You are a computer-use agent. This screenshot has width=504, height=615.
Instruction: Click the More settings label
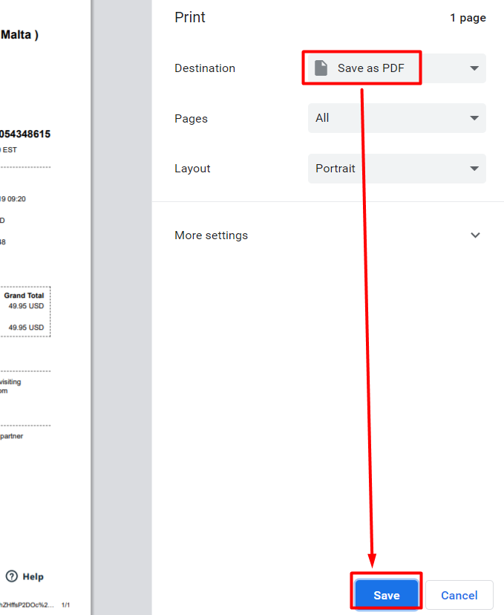[x=211, y=235]
